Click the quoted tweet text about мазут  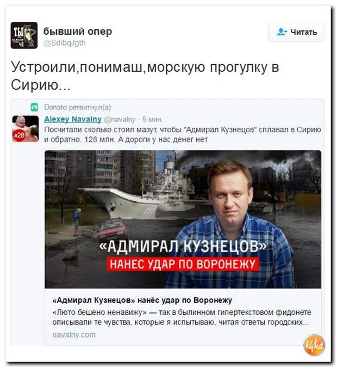point(183,134)
